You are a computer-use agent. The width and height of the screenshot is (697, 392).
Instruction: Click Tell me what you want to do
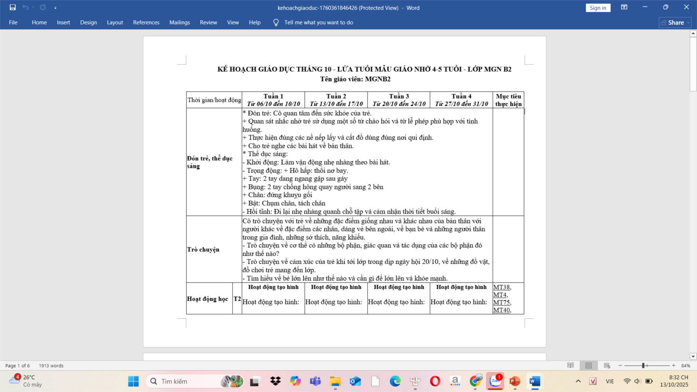(x=318, y=22)
